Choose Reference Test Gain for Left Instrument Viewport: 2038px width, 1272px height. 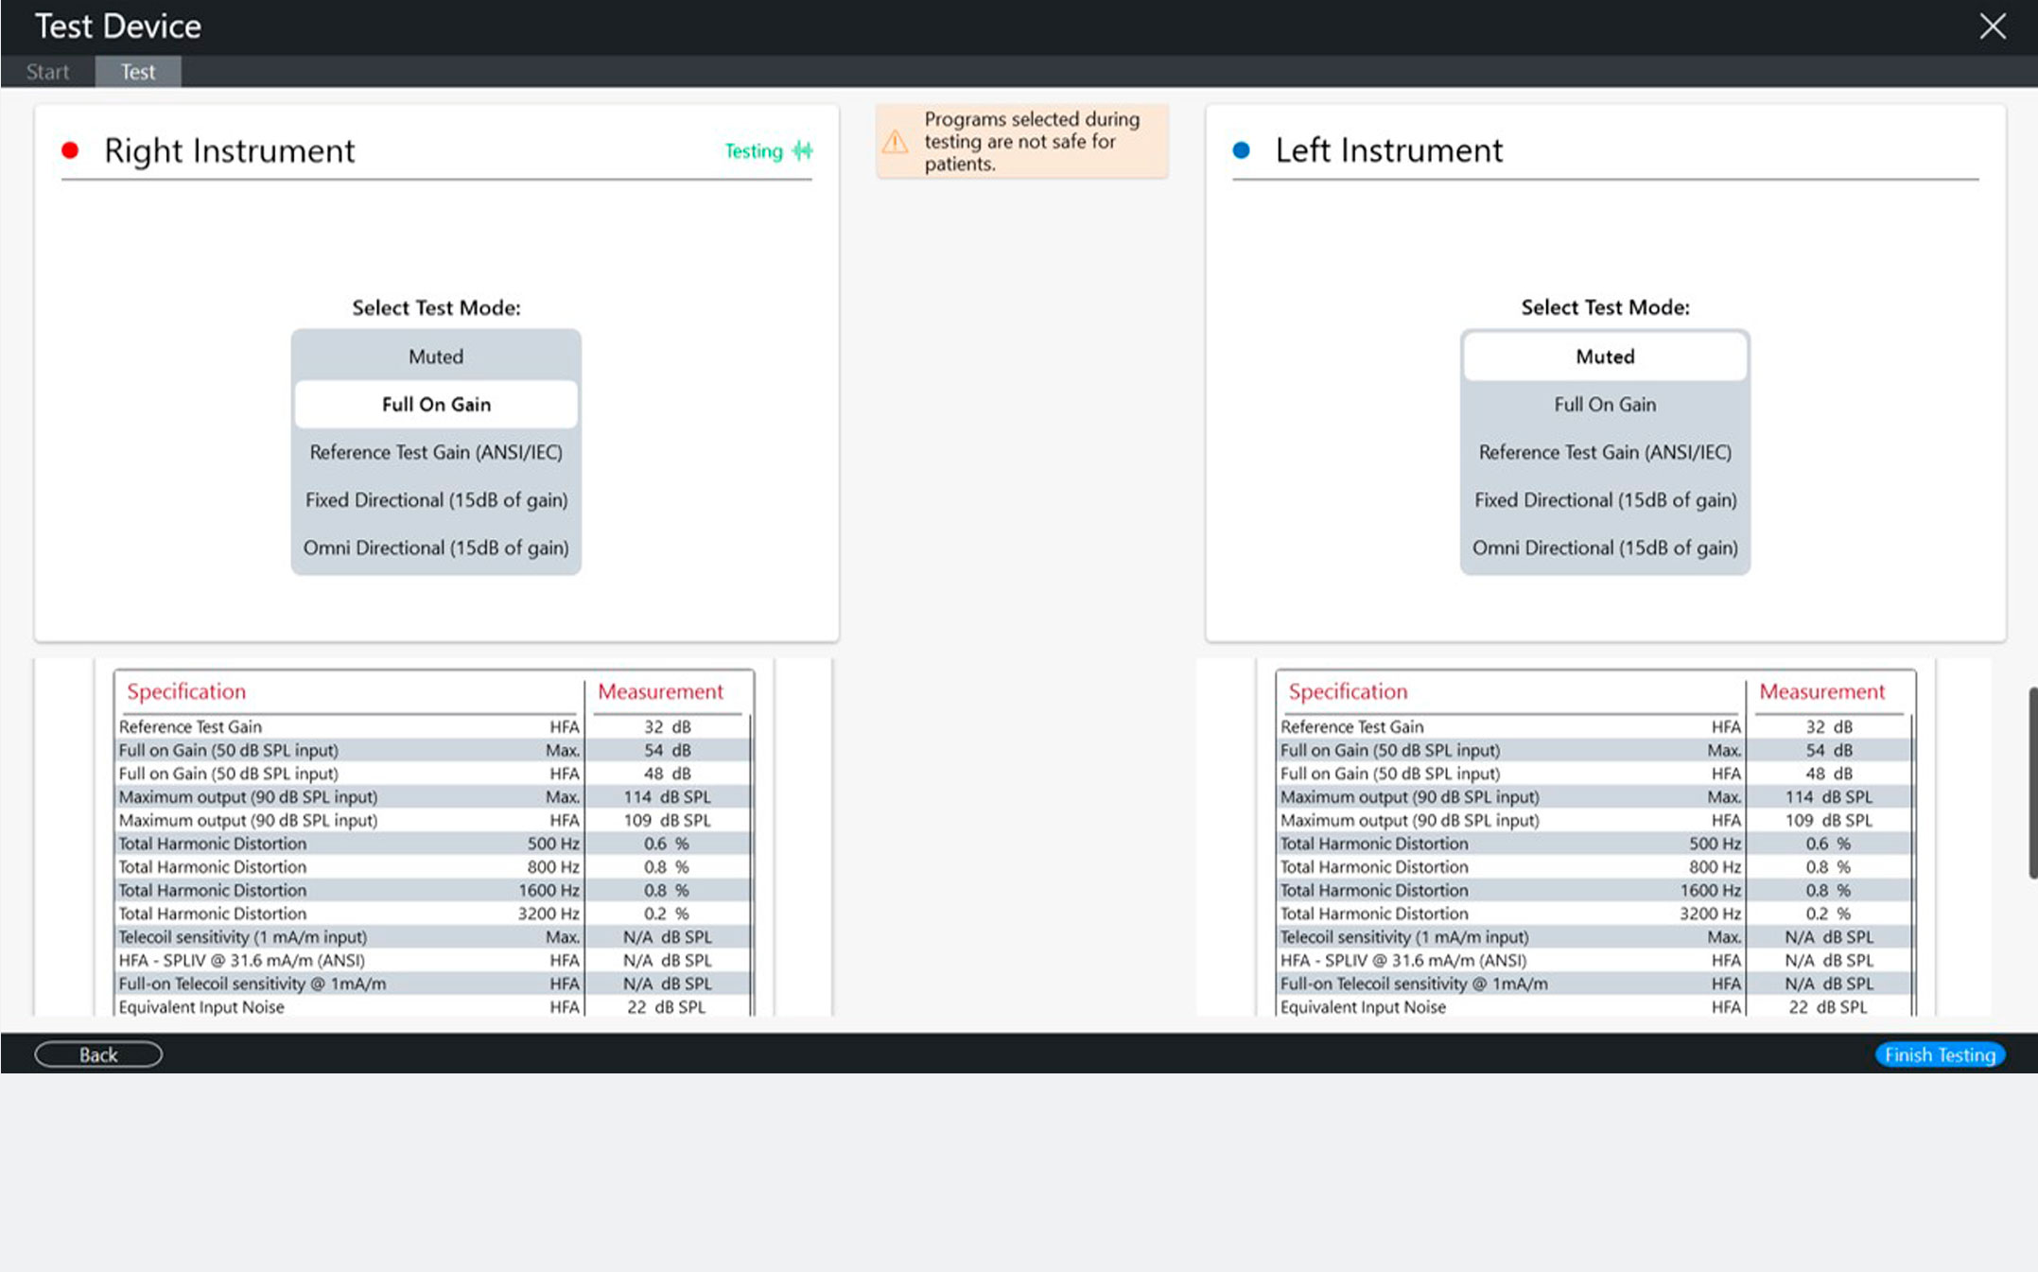(x=1605, y=452)
